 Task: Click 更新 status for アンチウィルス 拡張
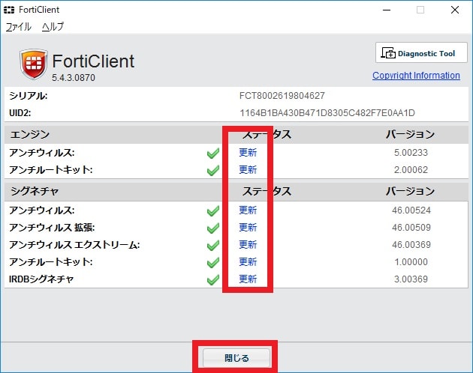(248, 227)
